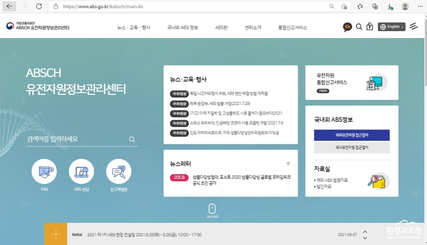The width and height of the screenshot is (427, 245).
Task: Reload the page with refresh icon
Action: [x=39, y=6]
